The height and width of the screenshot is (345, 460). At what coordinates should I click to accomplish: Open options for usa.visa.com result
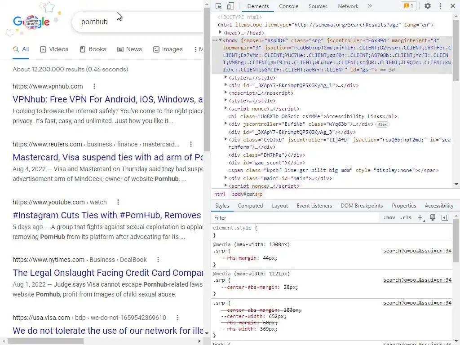coord(177,318)
